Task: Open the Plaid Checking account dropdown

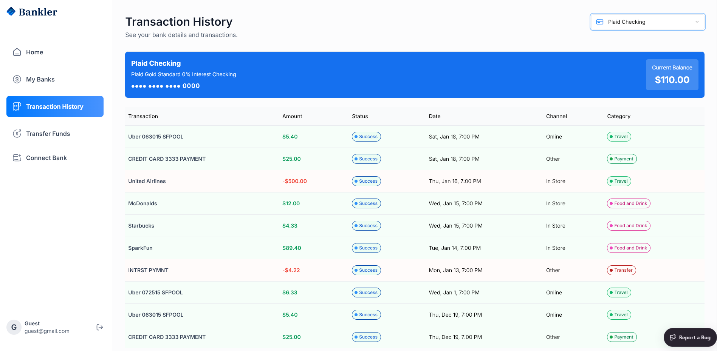Action: (x=647, y=22)
